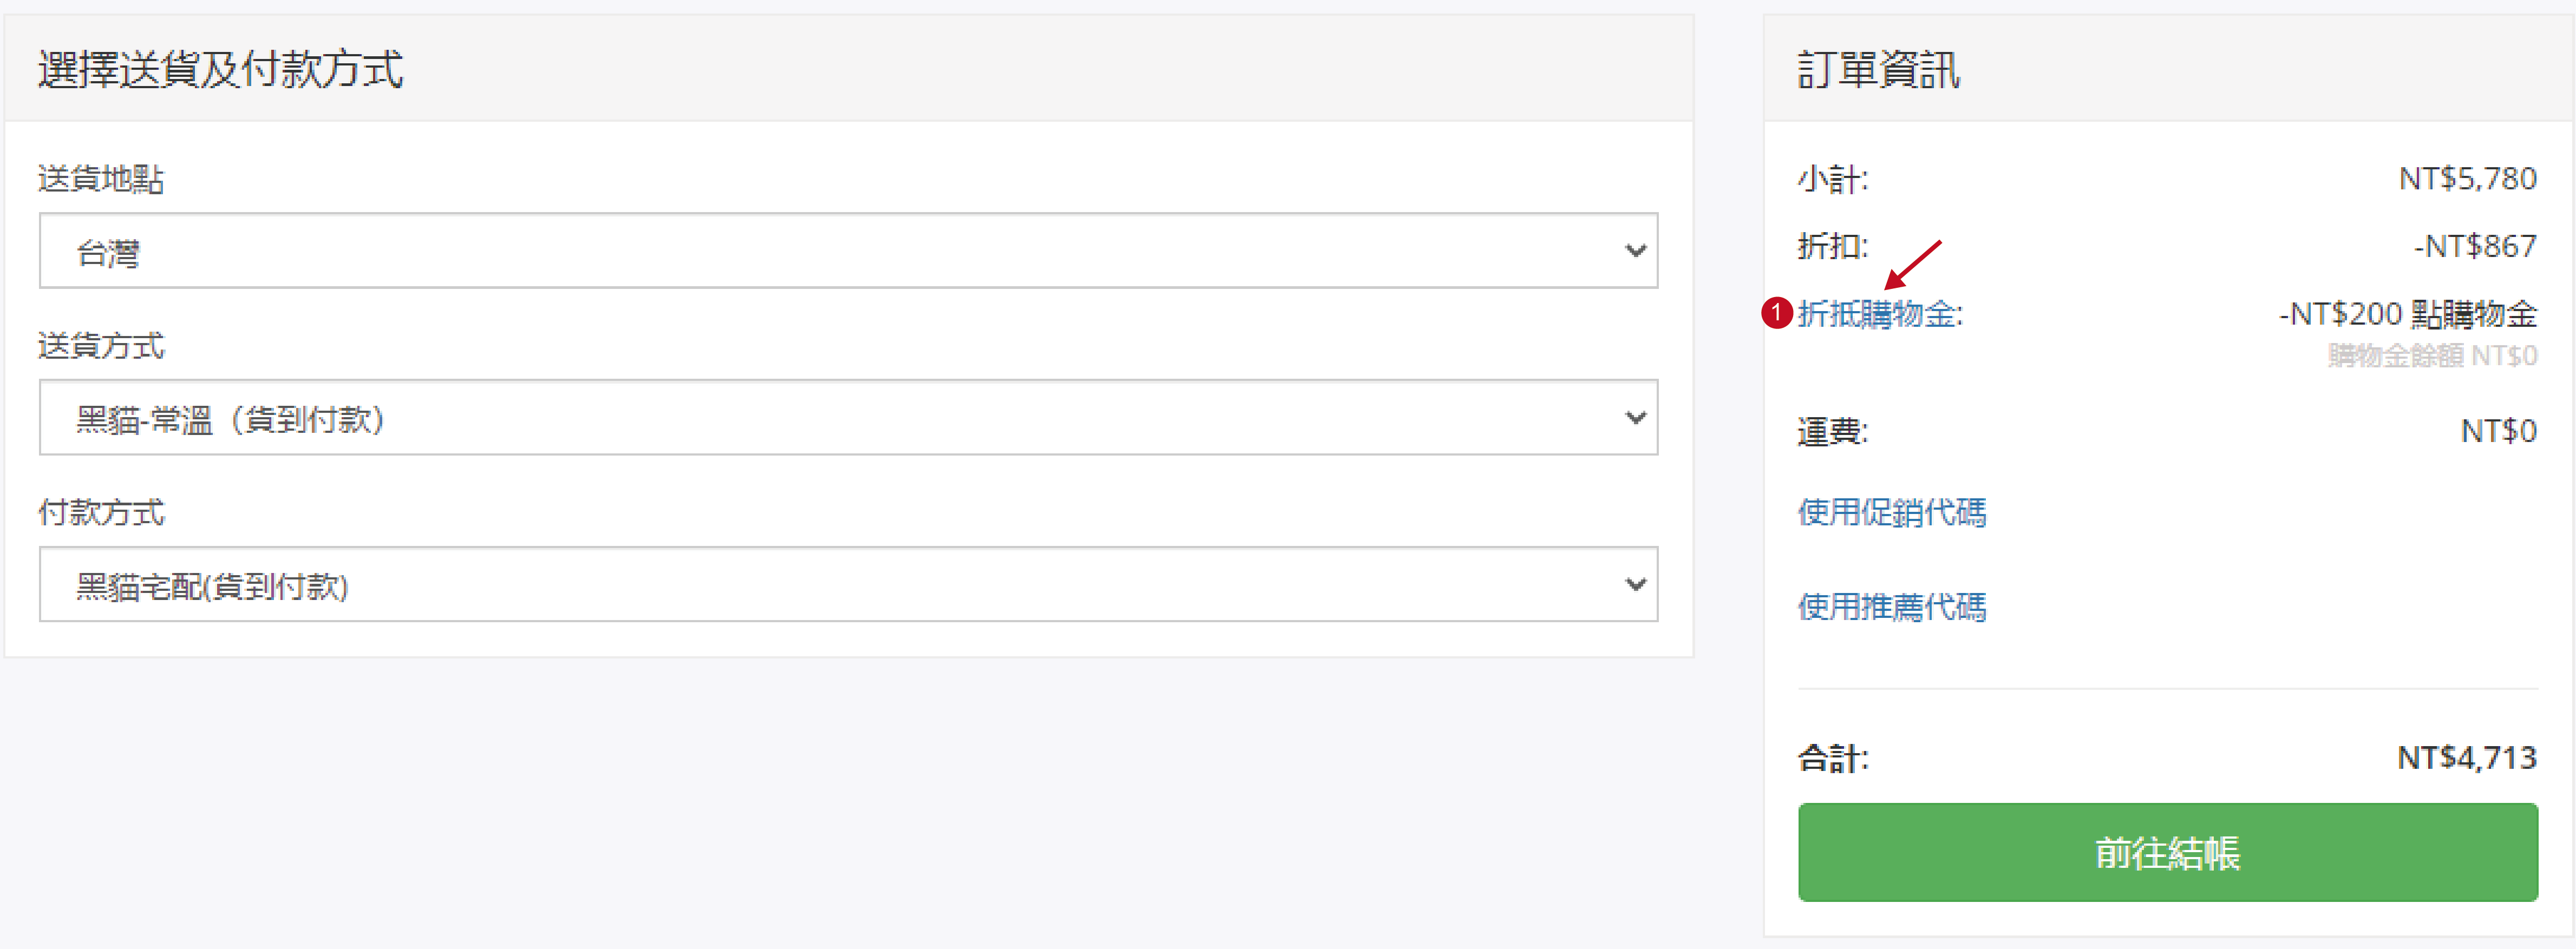Screen dimensions: 2576x949
Task: Click the chevron arrow on the 黑貓-常溫 dropdown
Action: coord(1635,417)
